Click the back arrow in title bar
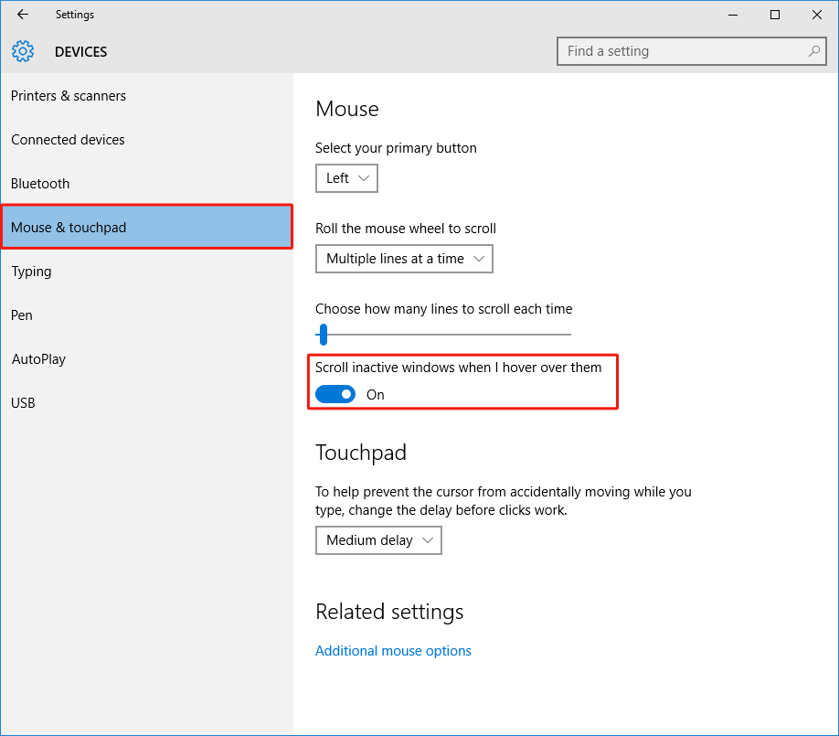839x736 pixels. coord(23,15)
